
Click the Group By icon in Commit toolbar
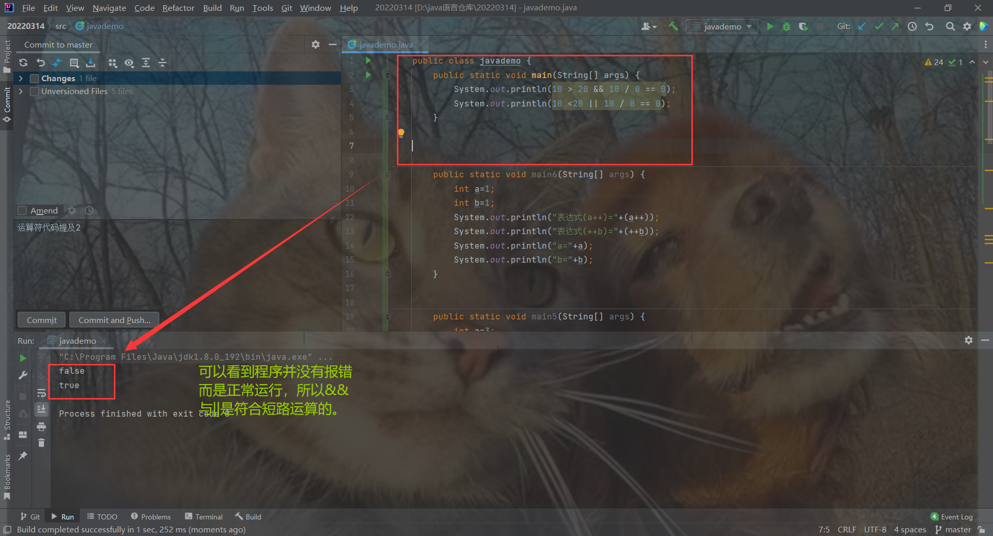pyautogui.click(x=112, y=63)
